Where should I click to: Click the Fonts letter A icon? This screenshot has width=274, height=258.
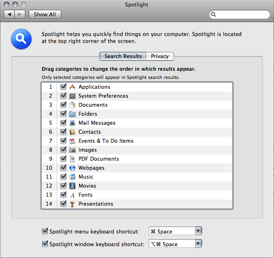pyautogui.click(x=72, y=195)
